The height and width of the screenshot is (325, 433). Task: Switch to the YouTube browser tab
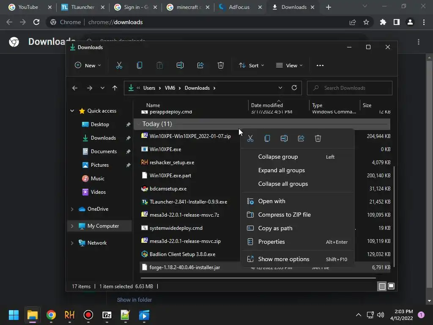click(x=28, y=7)
